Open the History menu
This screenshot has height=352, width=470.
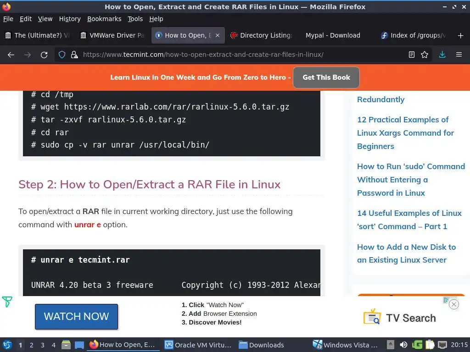tap(70, 19)
